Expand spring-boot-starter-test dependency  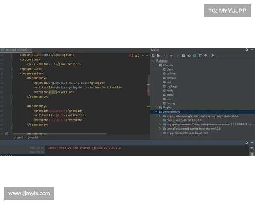(x=160, y=124)
